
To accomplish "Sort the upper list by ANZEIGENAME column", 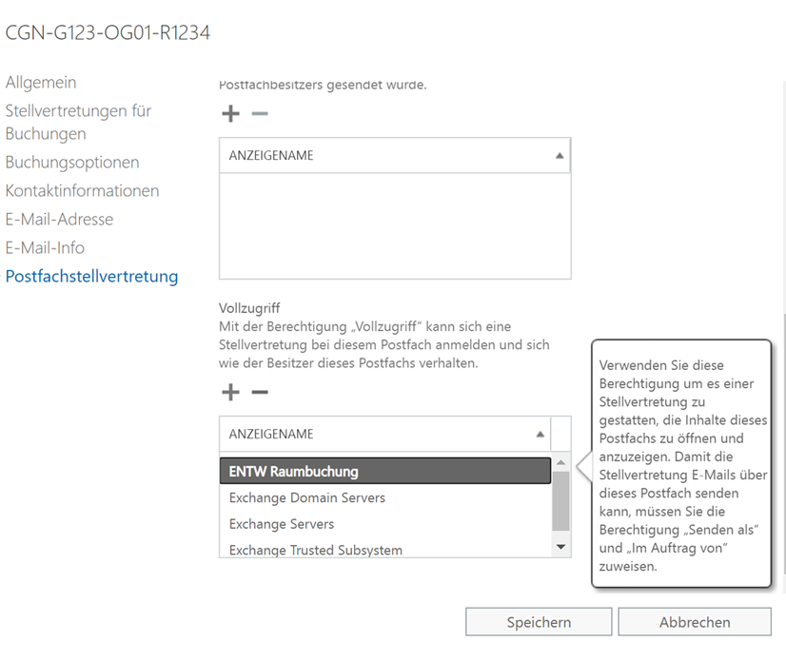I will (395, 155).
